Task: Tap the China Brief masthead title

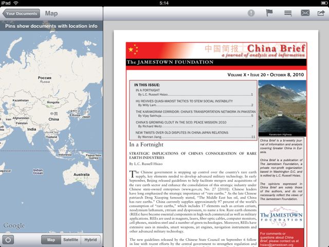Action: pos(276,48)
